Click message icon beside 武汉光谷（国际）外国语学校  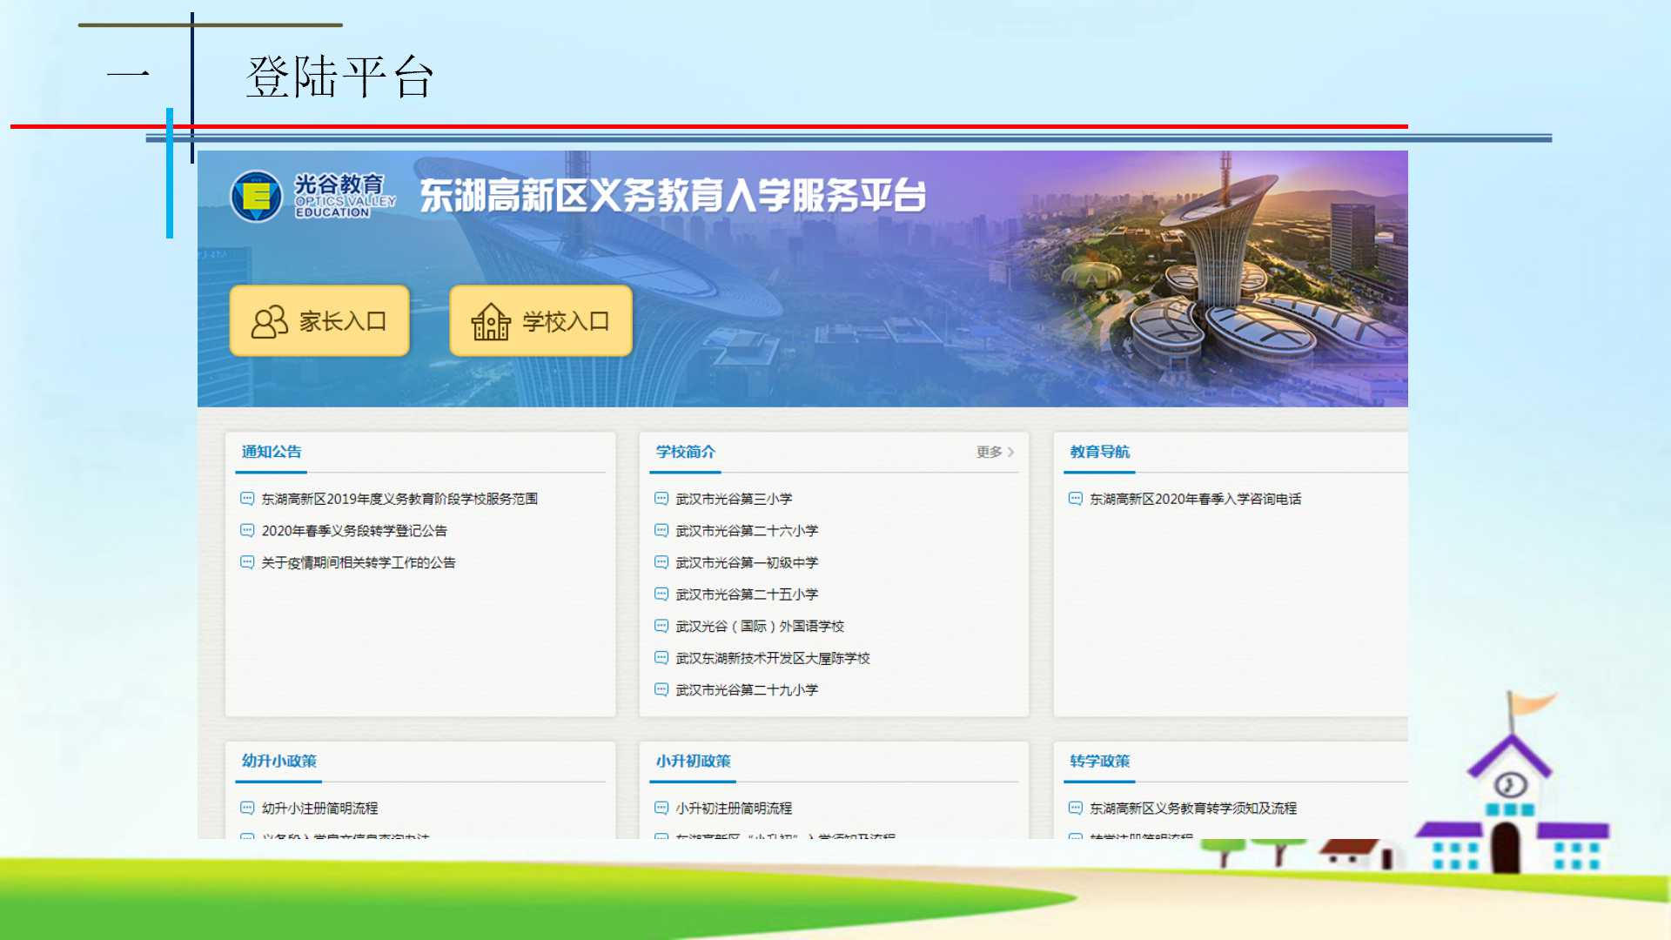[661, 627]
